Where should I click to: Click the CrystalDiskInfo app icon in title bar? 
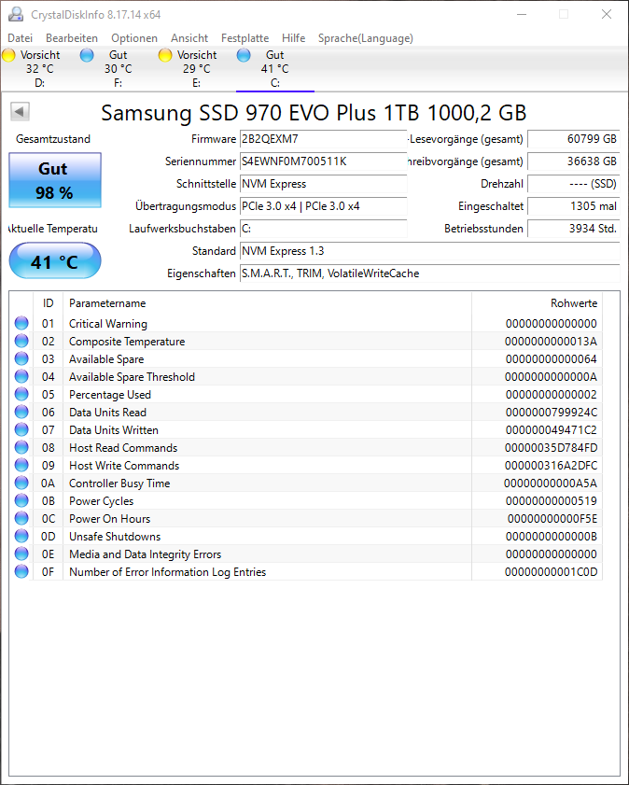[x=16, y=14]
